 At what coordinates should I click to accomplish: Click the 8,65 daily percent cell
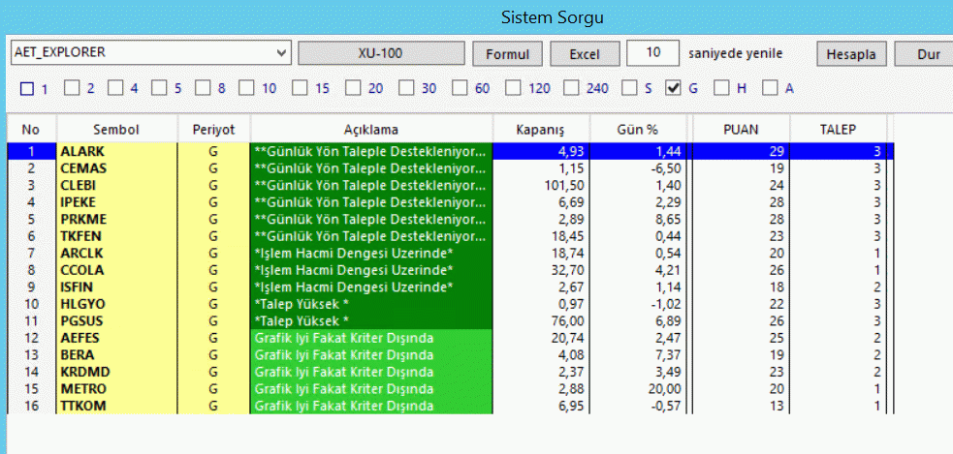point(638,219)
